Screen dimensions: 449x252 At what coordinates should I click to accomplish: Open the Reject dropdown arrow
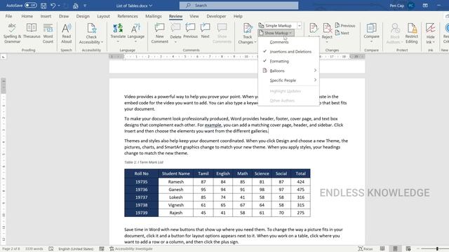pyautogui.click(x=327, y=42)
